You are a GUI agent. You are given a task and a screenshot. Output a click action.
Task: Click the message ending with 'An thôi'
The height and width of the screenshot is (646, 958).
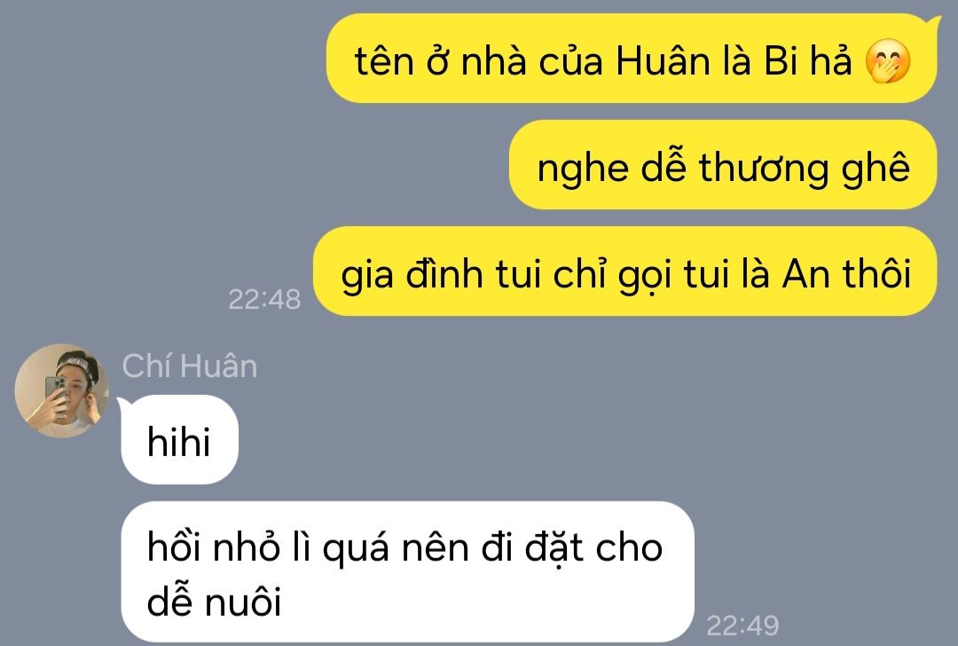[625, 272]
